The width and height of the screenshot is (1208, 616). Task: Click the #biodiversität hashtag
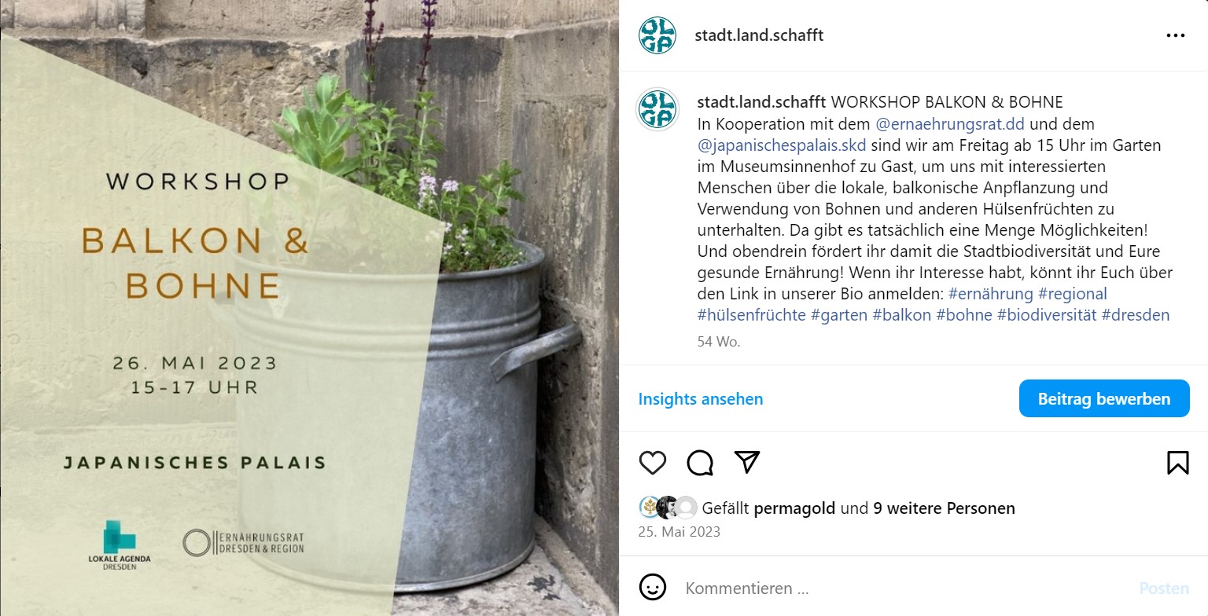tap(1047, 315)
